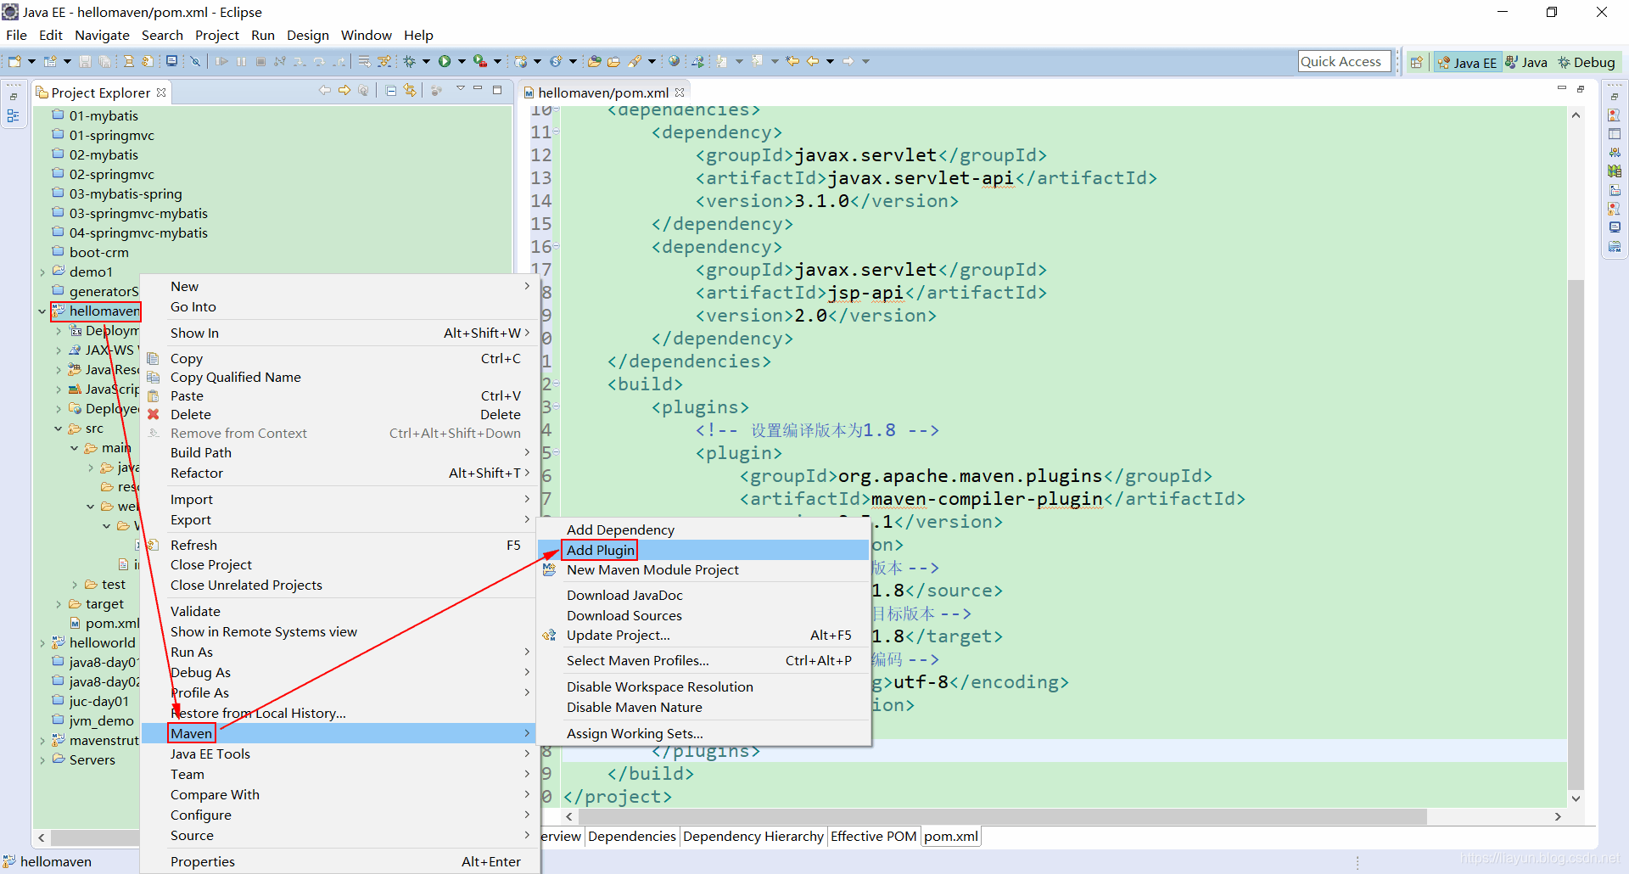Switch to the Java perspective
The height and width of the screenshot is (874, 1629).
click(x=1526, y=62)
